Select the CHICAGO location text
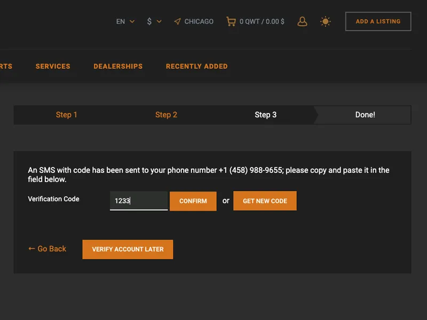 point(199,21)
